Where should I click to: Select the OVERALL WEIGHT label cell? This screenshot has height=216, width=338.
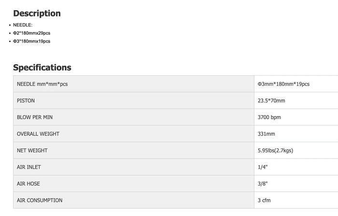point(38,134)
